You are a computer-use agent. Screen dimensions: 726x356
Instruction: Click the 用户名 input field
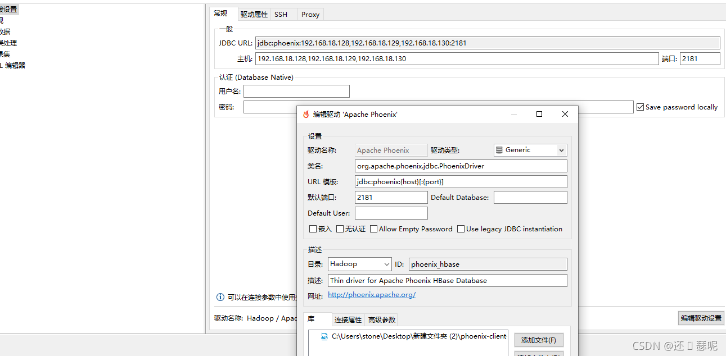pyautogui.click(x=296, y=91)
